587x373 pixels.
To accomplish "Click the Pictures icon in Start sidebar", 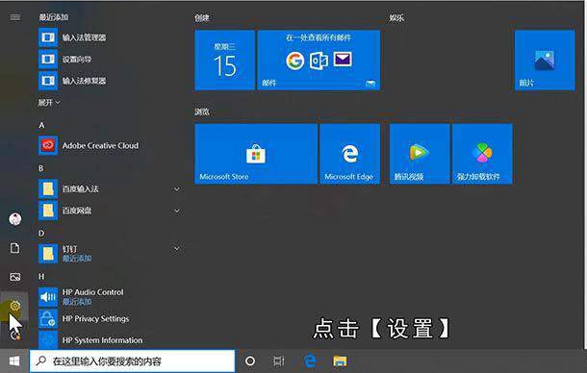I will tap(15, 277).
